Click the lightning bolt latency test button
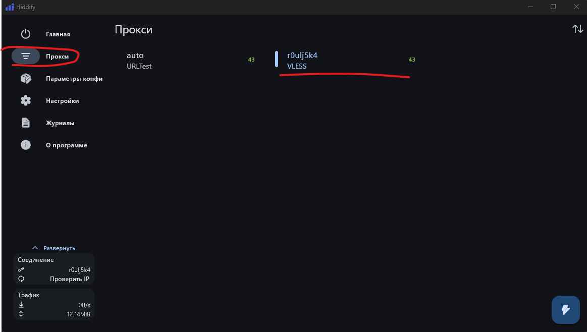The height and width of the screenshot is (332, 587). (x=565, y=309)
